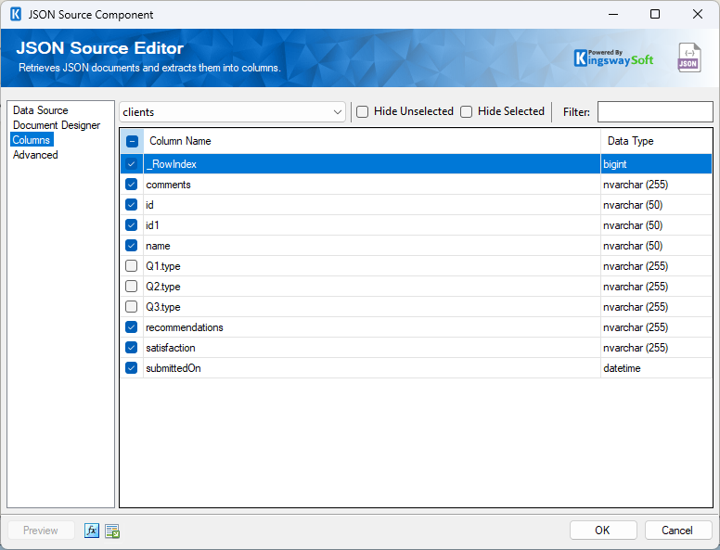Viewport: 720px width, 550px height.
Task: Click the Preview button
Action: click(x=41, y=531)
